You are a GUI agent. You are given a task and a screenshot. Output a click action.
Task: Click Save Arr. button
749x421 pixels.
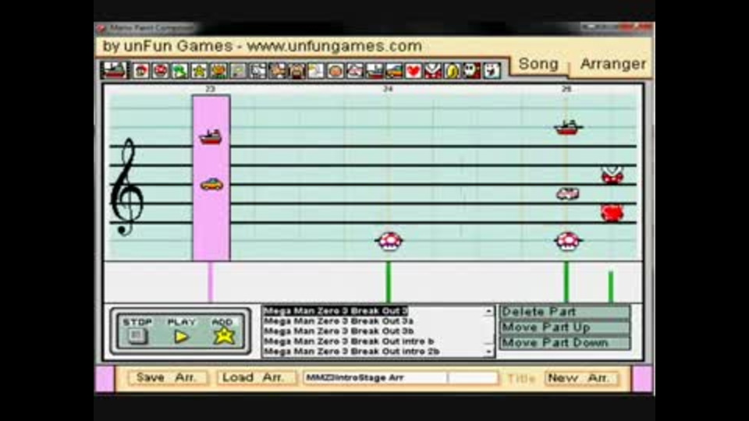(167, 377)
